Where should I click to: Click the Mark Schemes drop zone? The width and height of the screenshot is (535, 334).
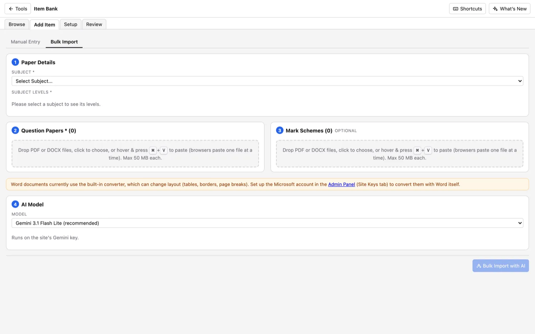tap(399, 154)
